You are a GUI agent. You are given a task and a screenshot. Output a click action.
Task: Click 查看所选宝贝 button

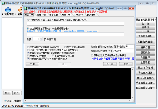145,36
